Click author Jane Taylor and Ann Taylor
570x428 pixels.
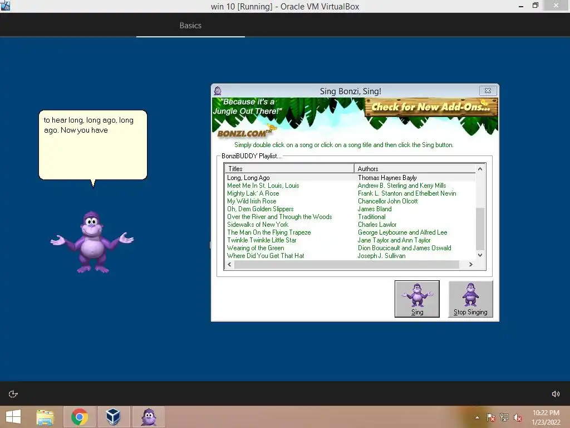pos(394,240)
